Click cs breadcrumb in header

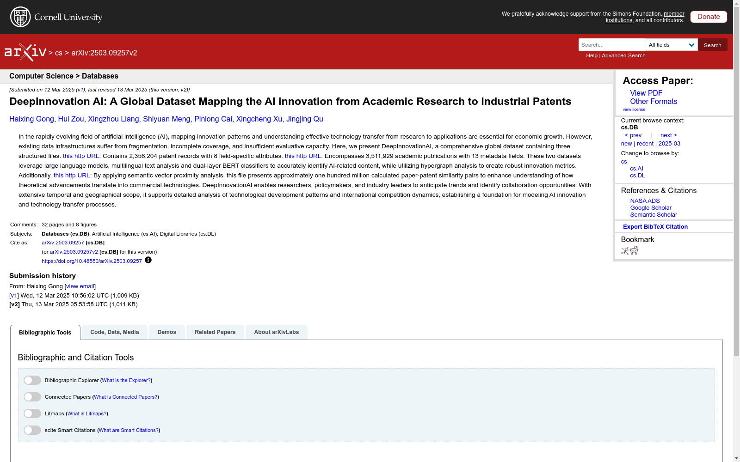click(x=58, y=53)
